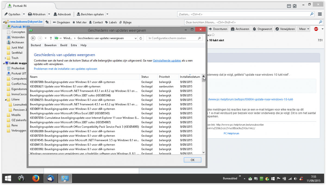
Task: Open the Meer dropdown in message header
Action: pos(304,29)
